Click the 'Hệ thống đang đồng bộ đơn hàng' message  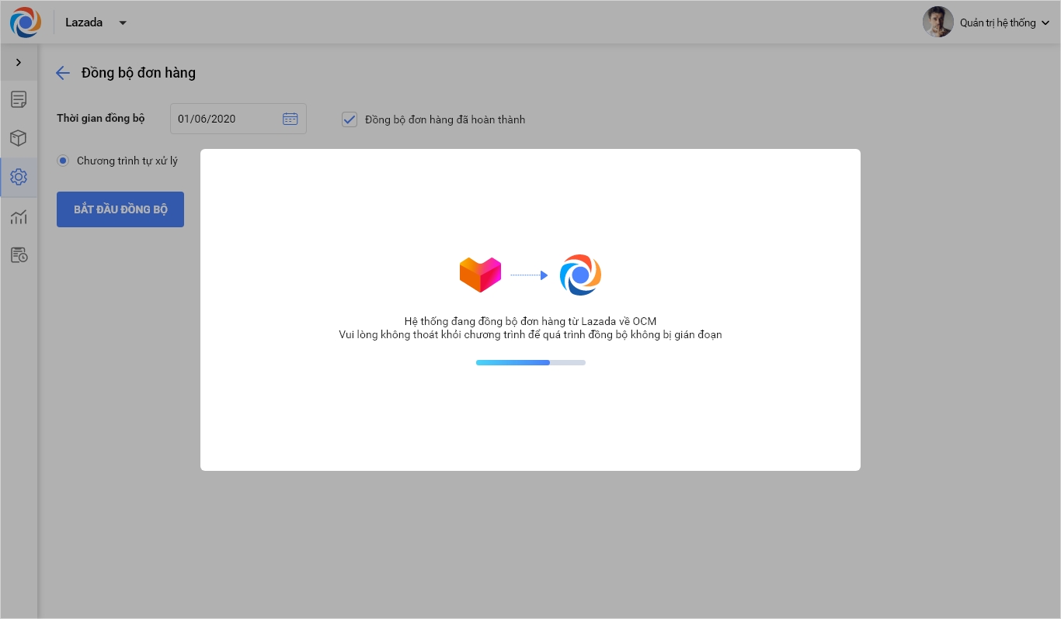click(530, 321)
